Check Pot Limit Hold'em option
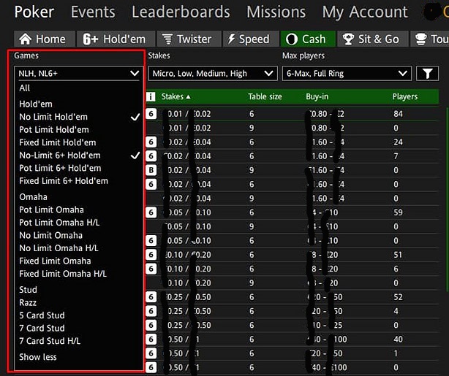 coord(79,130)
